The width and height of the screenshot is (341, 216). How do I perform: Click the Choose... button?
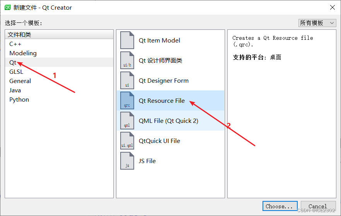[280, 206]
